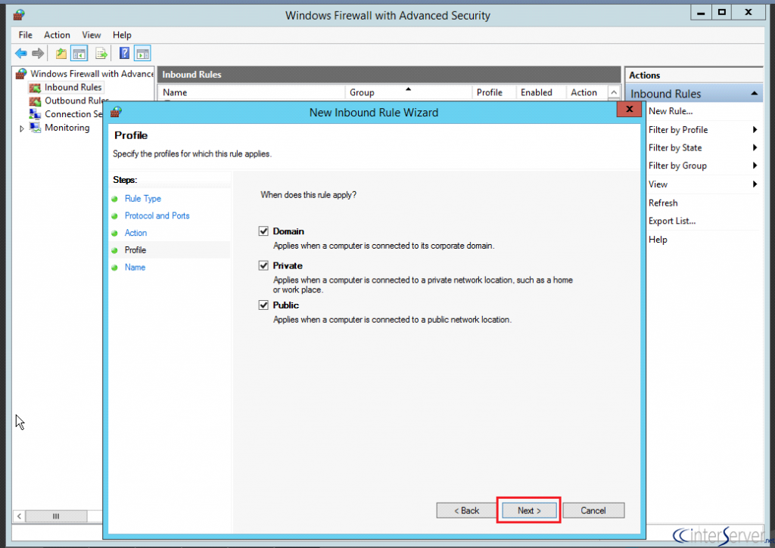The height and width of the screenshot is (548, 775).
Task: Close the New Inbound Rule Wizard dialog
Action: click(629, 110)
